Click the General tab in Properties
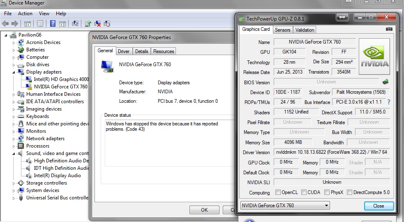The image size is (404, 222). pos(105,51)
